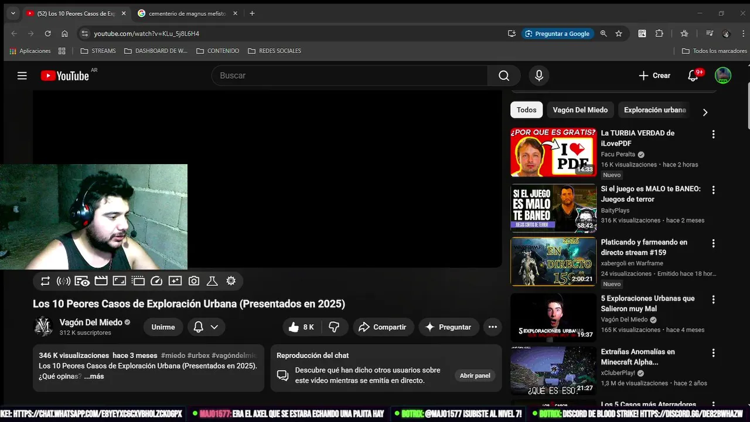Open the YouTube account avatar menu
750x422 pixels.
pyautogui.click(x=723, y=76)
